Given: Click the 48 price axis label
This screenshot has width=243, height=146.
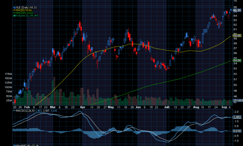Looking at the screenshot, I should [x=235, y=96].
